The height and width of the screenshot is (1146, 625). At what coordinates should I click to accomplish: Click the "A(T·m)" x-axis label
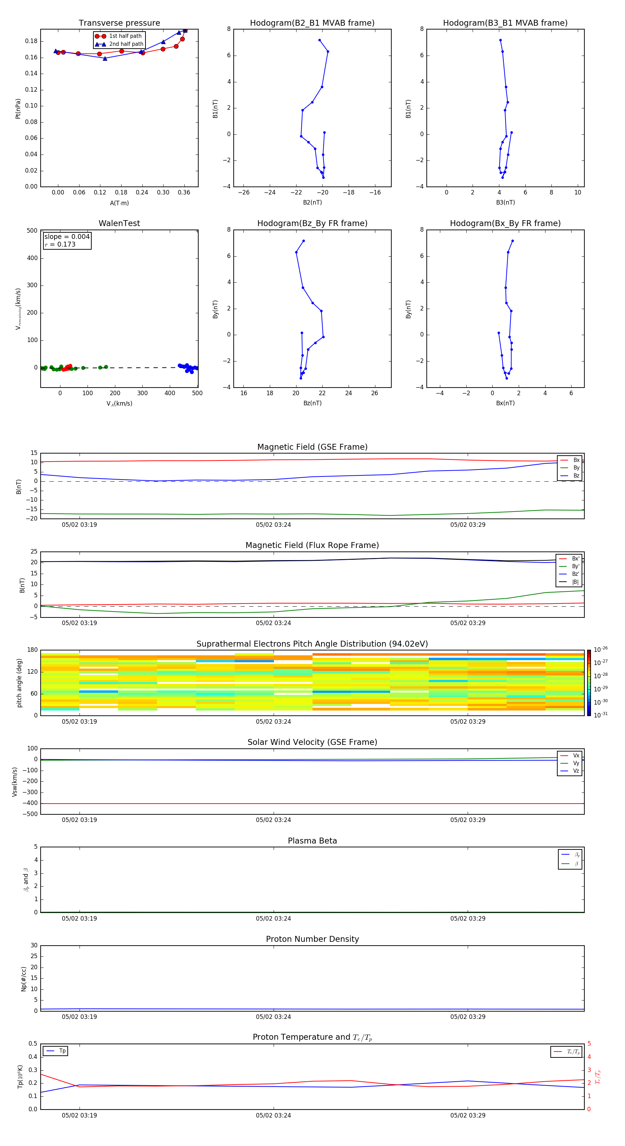(119, 203)
